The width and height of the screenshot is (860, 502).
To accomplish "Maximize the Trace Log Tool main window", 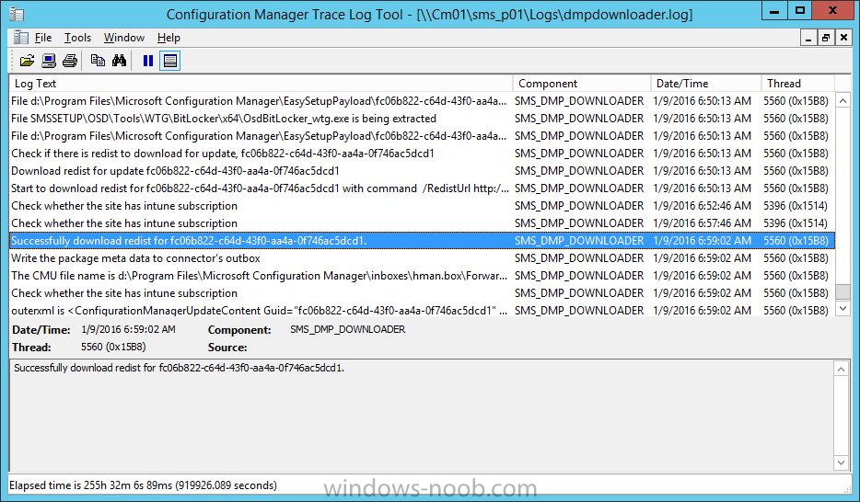I will click(x=799, y=11).
